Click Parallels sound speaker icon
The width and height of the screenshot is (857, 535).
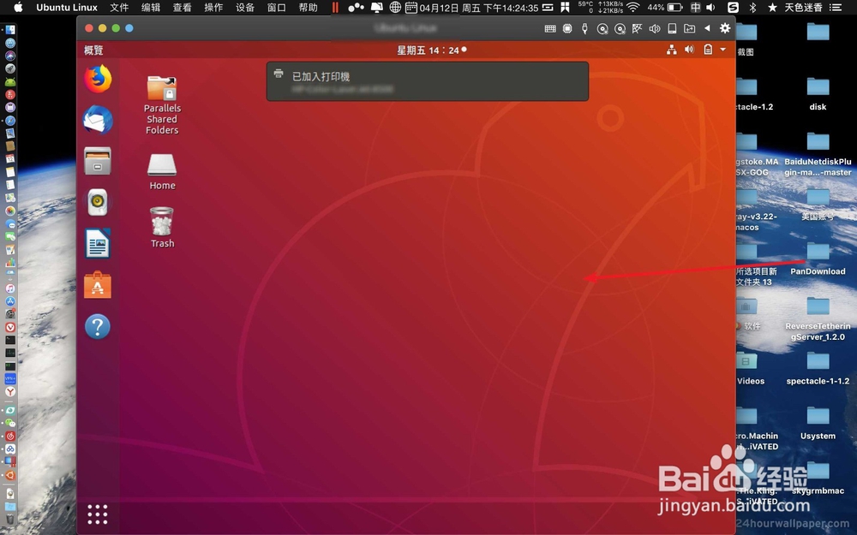(x=655, y=28)
